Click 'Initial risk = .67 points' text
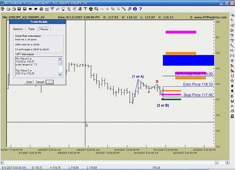Screen dimensions: 235x170 pyautogui.click(x=26, y=40)
